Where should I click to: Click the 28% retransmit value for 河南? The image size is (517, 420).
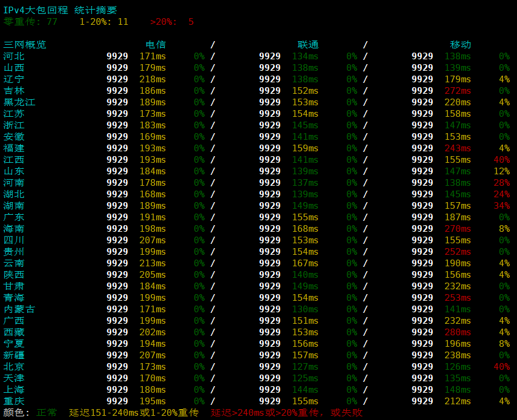(x=502, y=183)
